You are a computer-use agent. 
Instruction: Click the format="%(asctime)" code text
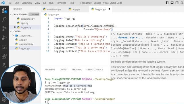(x=98, y=29)
